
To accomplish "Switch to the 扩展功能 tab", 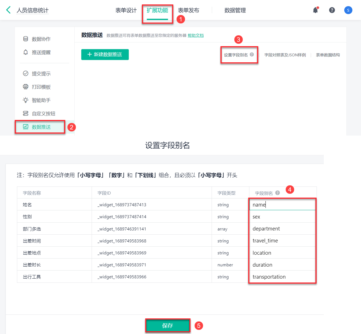I will pos(157,10).
